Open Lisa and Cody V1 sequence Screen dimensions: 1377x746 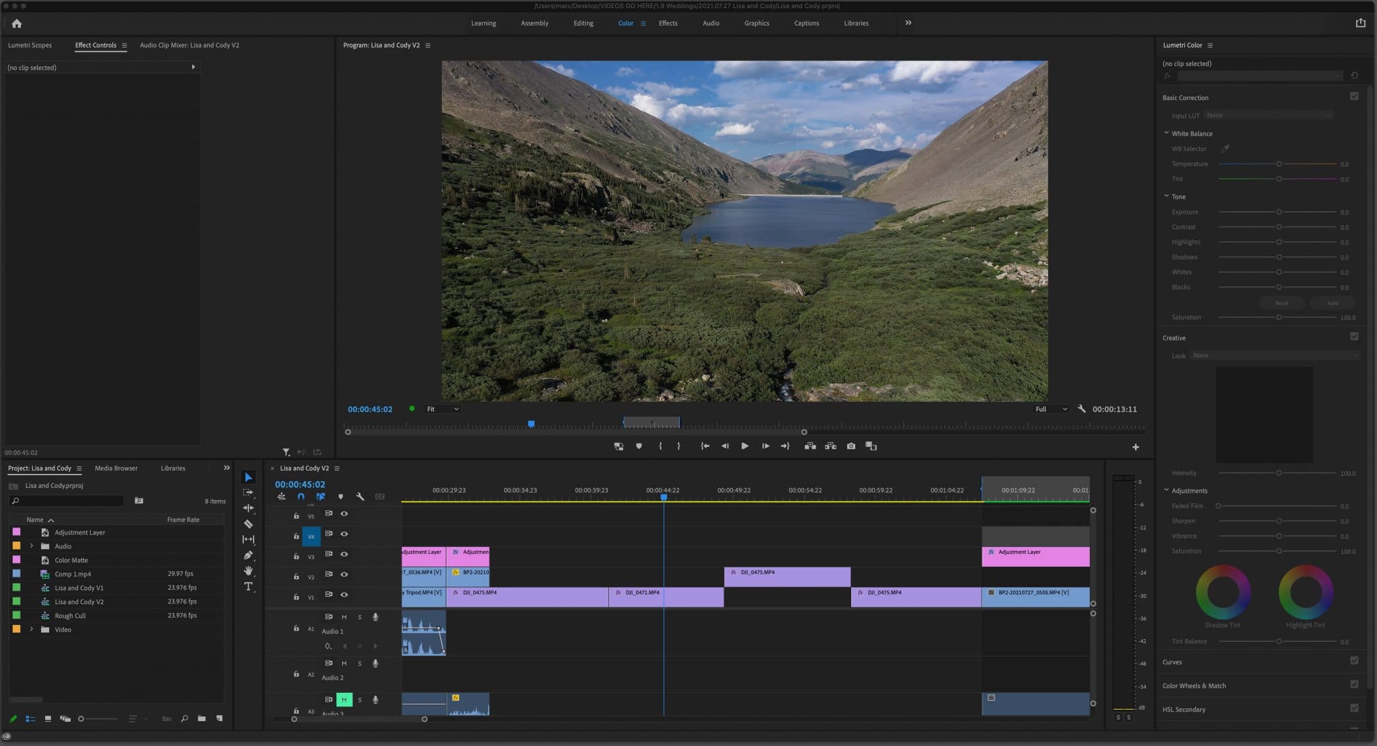pyautogui.click(x=79, y=588)
